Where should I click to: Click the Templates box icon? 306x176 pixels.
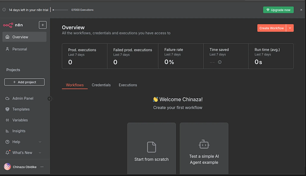tap(7, 109)
